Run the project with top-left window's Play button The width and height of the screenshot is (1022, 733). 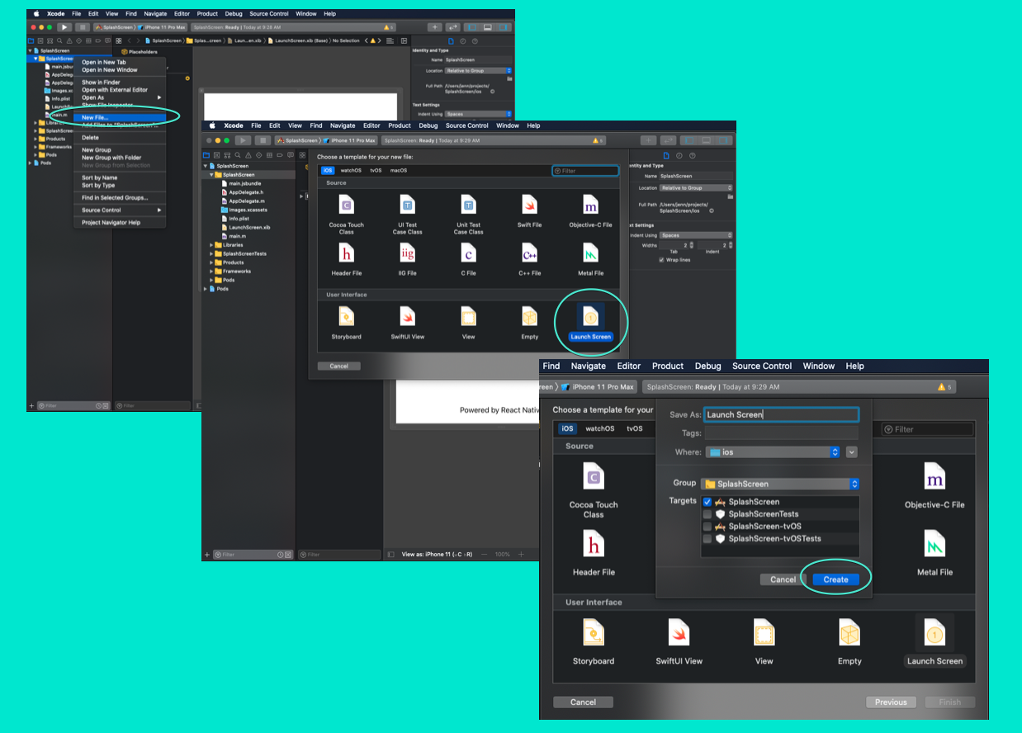coord(64,27)
